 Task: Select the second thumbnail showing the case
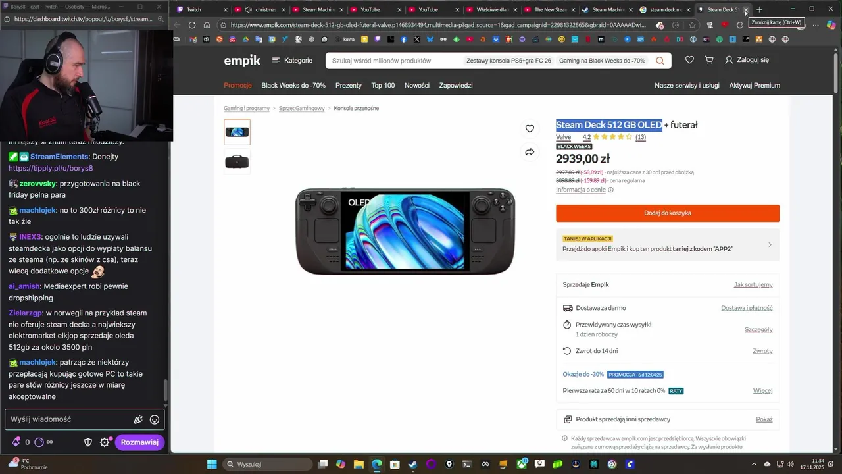237,161
